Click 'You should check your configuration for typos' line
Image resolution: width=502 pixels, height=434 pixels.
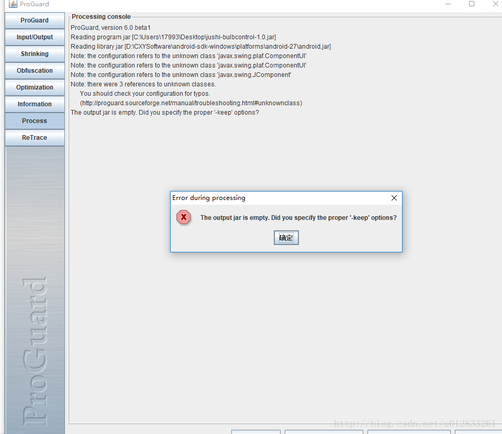tap(145, 94)
